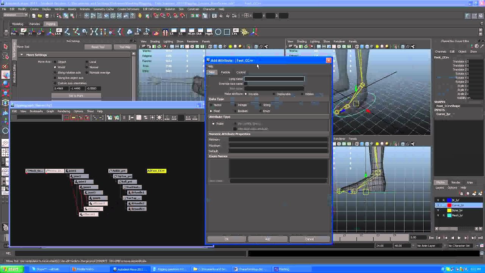Click the Set to Point button

click(x=76, y=96)
